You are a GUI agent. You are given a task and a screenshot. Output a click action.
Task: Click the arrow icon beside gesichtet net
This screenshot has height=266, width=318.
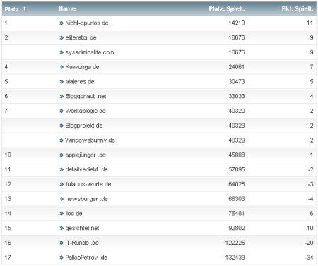click(x=61, y=229)
